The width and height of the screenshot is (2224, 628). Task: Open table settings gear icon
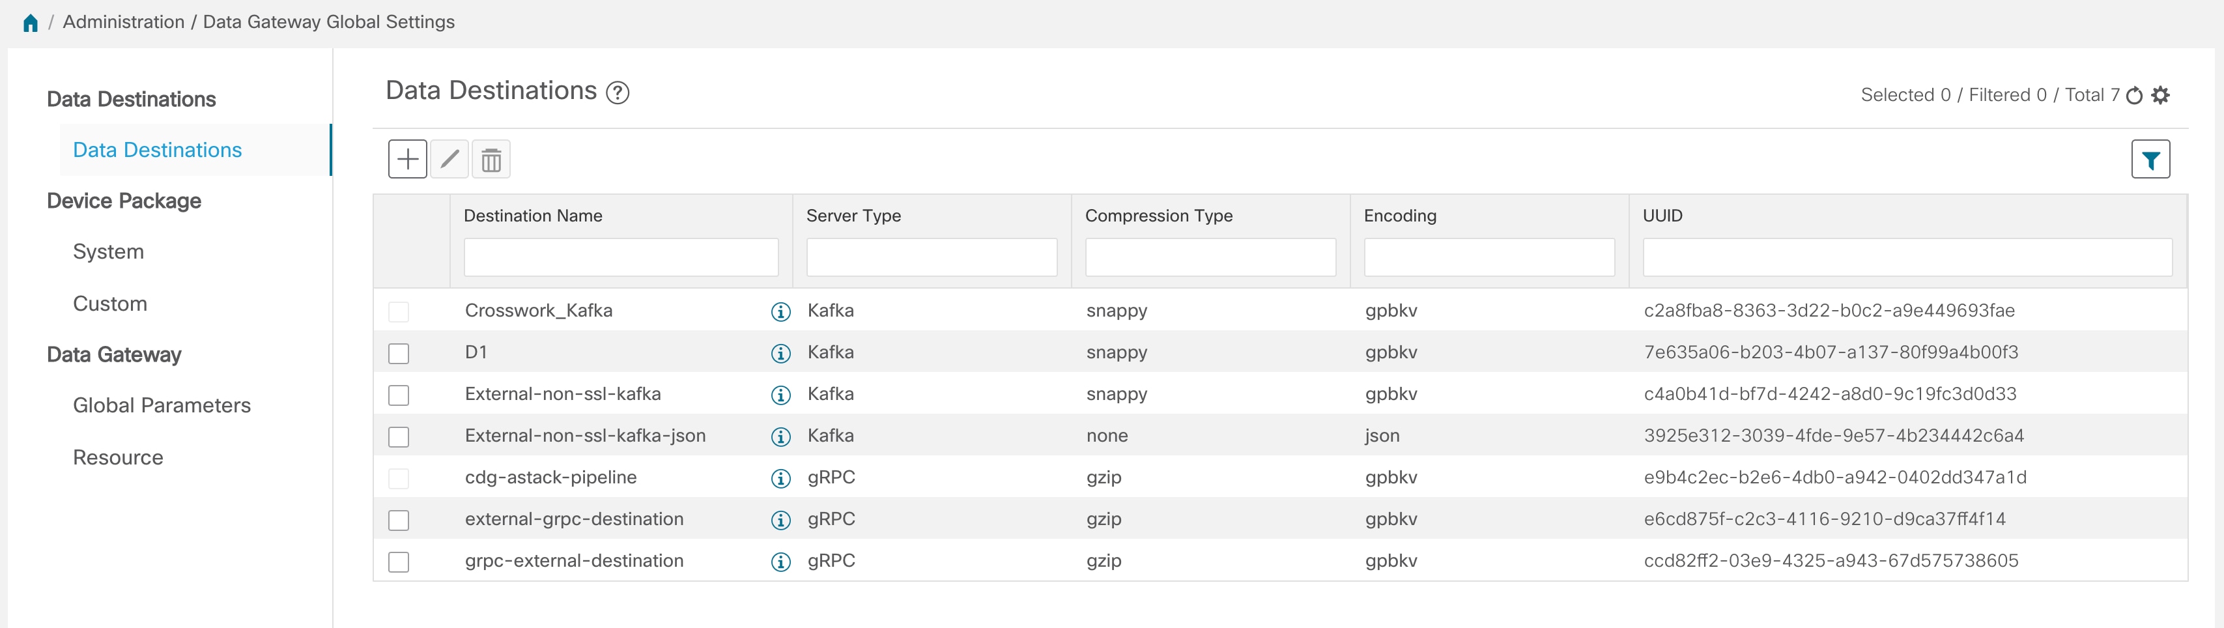pos(2160,95)
